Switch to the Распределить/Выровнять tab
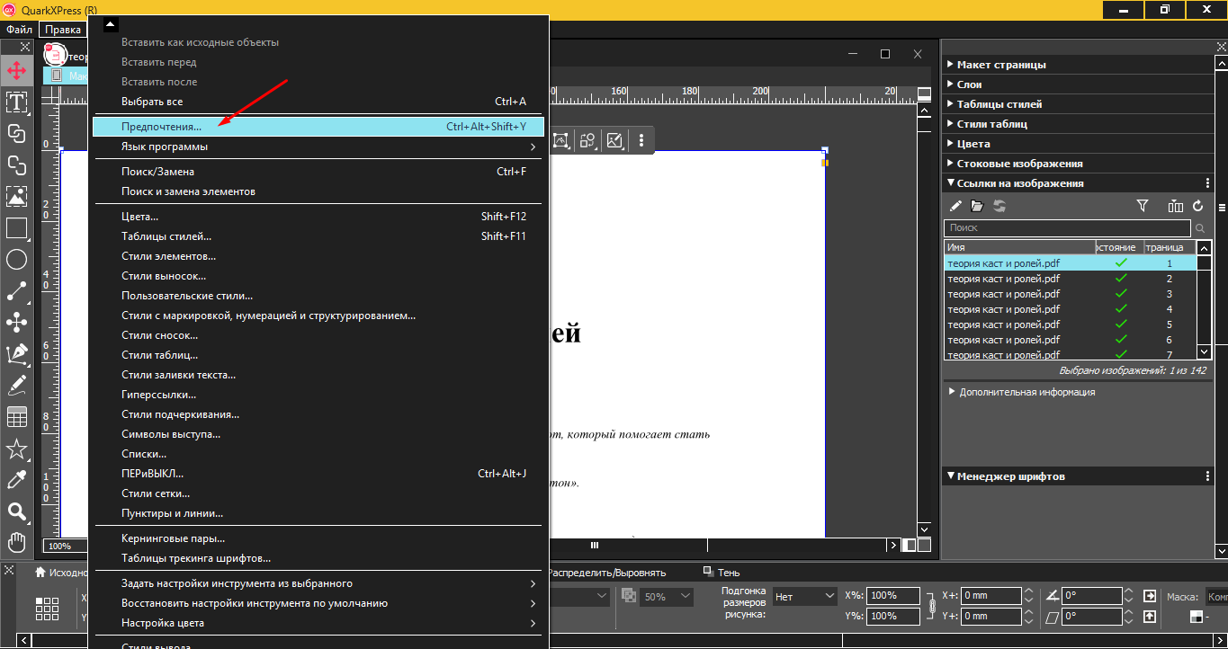Image resolution: width=1228 pixels, height=649 pixels. click(607, 573)
